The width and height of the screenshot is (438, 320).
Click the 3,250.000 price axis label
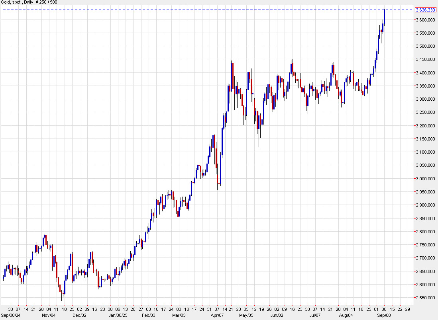[425, 112]
